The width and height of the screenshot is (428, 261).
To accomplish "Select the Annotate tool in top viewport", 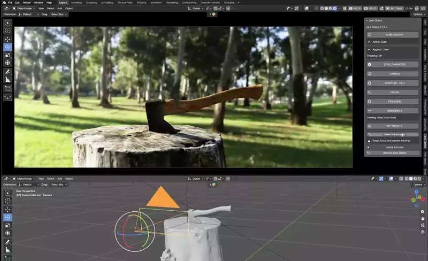I will pos(7,72).
